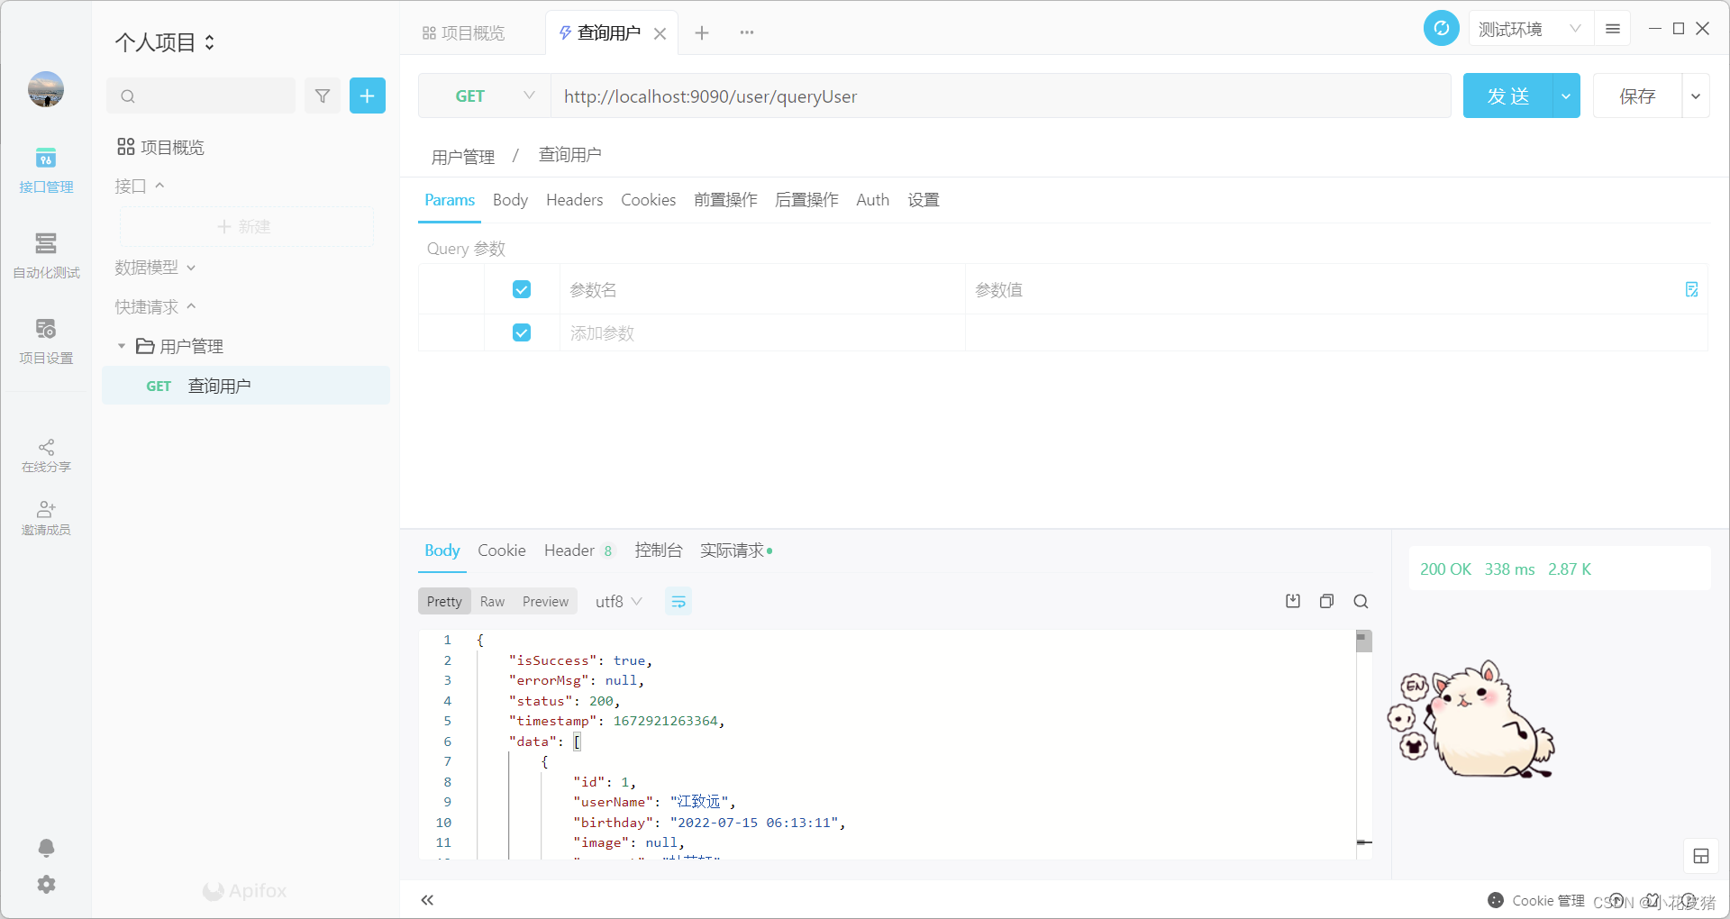The width and height of the screenshot is (1730, 919).
Task: Open the 控制台 response tab
Action: coord(659,550)
